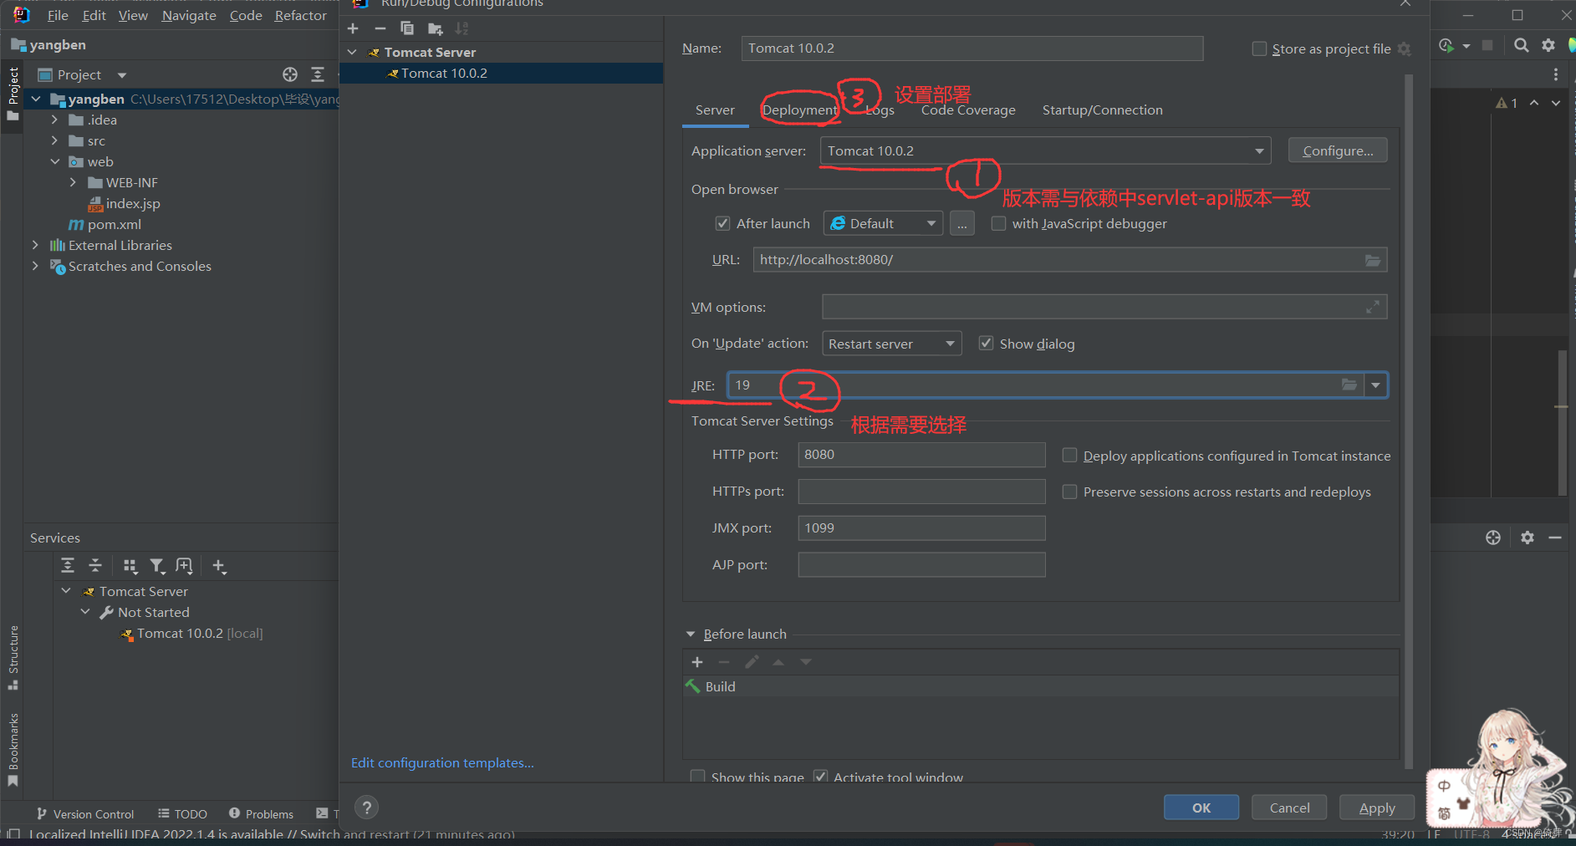The image size is (1576, 846).
Task: Enable Deploy applications configured in Tomcat instance
Action: 1069,455
